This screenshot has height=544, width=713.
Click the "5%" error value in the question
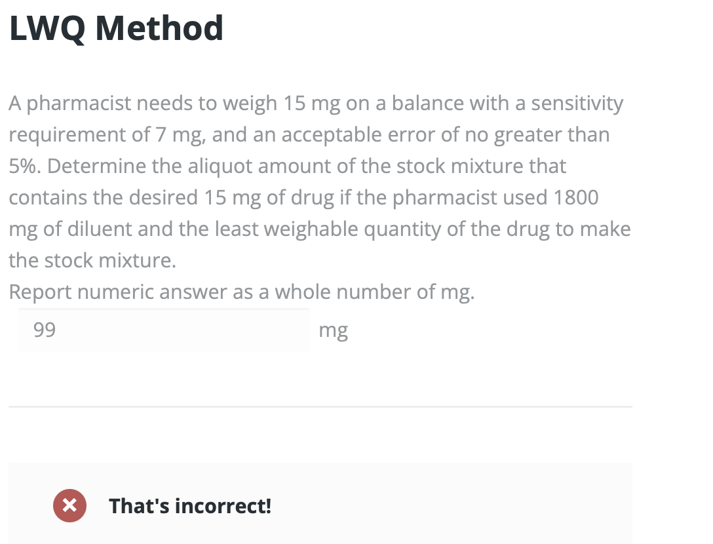click(x=24, y=166)
